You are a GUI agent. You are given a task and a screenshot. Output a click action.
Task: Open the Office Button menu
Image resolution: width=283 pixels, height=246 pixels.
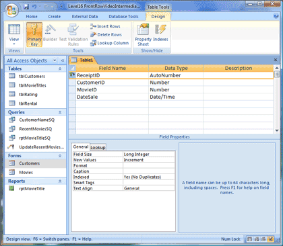pos(11,10)
